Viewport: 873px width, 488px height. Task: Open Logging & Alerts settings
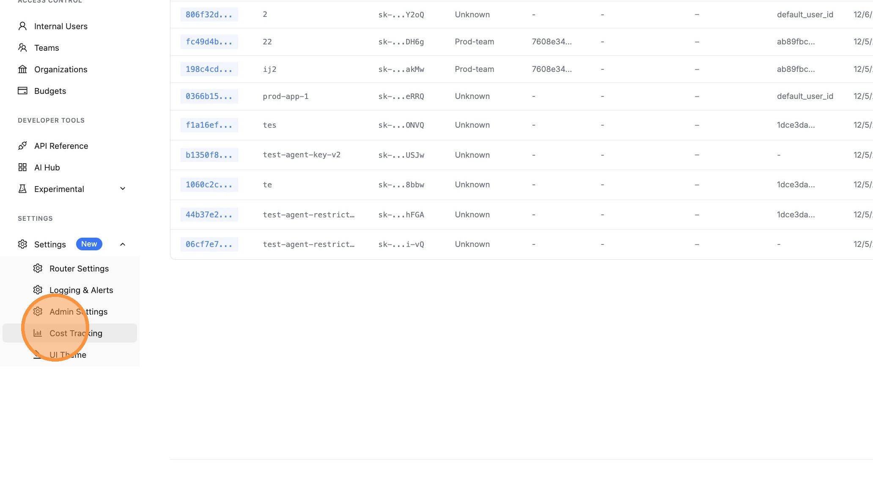click(x=81, y=290)
